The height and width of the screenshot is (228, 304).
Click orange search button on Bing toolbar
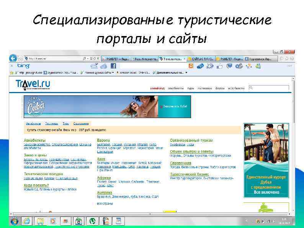(191, 66)
